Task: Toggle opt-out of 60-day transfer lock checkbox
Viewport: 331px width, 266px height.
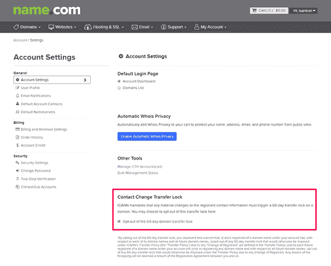Action: [x=119, y=221]
